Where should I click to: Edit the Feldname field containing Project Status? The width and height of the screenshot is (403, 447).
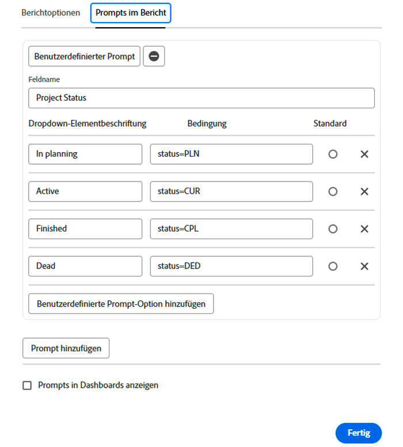pos(201,98)
